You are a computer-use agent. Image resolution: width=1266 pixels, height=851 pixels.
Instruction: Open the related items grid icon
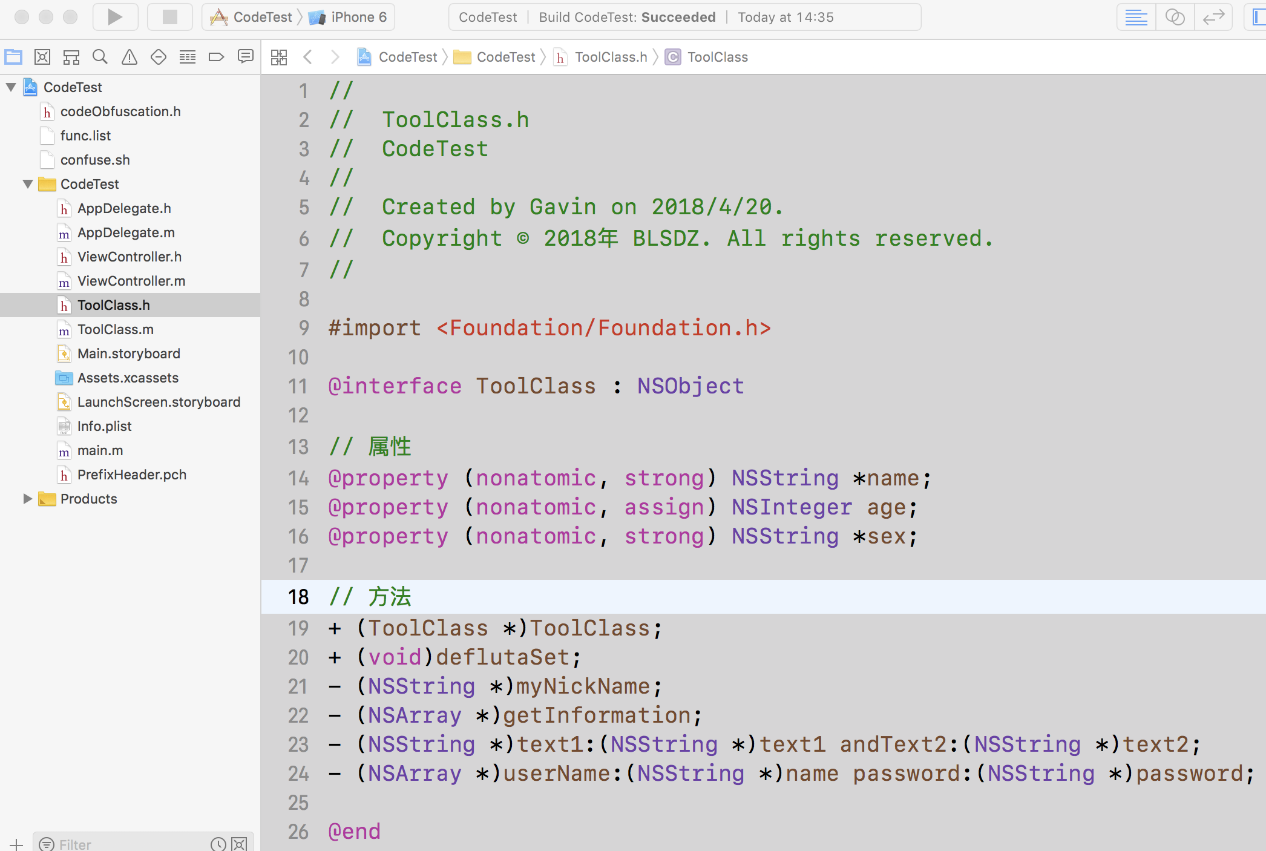click(x=279, y=57)
